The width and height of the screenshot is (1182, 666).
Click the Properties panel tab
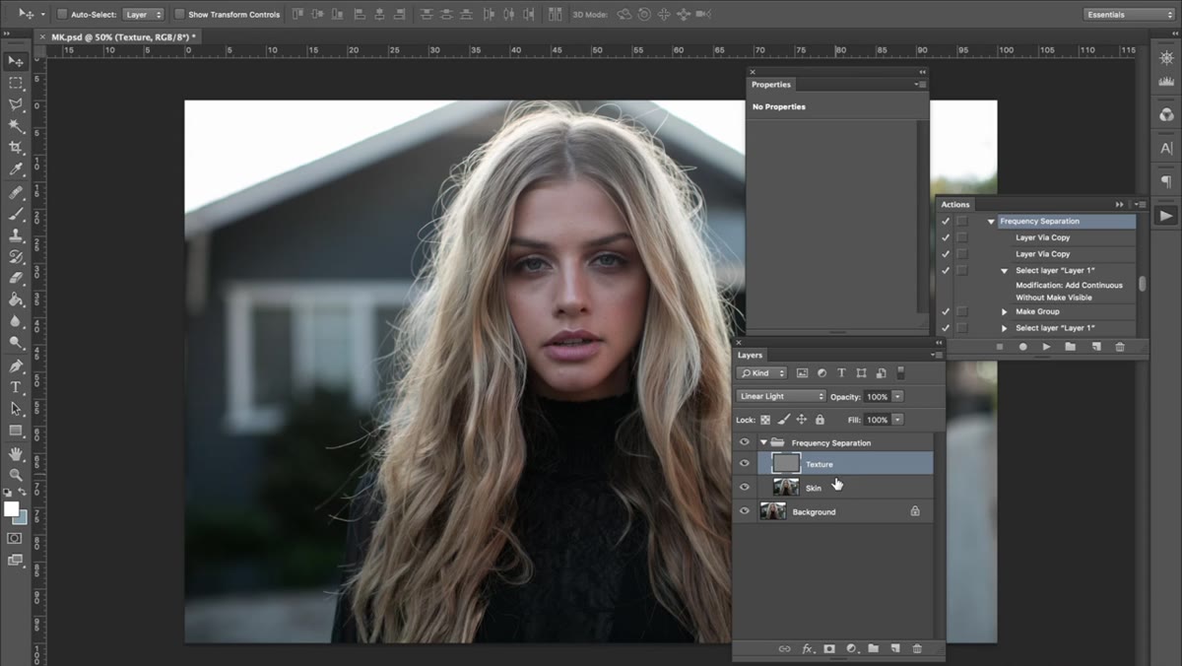click(x=771, y=85)
